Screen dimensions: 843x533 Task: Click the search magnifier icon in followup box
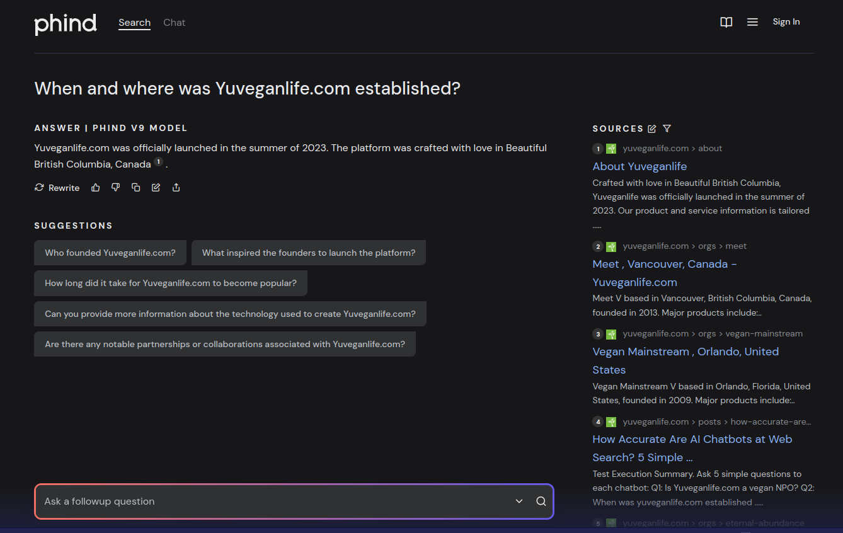click(x=541, y=501)
